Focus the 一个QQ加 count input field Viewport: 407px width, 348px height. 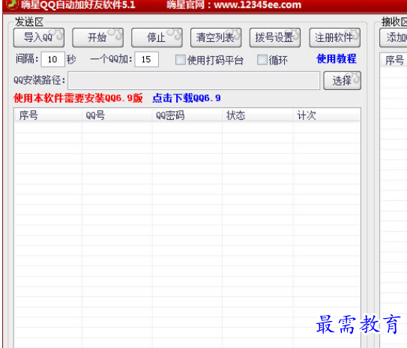click(x=147, y=59)
